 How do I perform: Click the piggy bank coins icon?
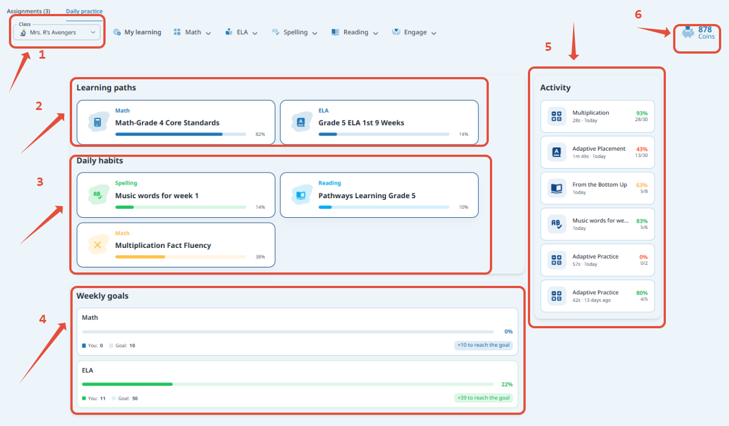[688, 32]
